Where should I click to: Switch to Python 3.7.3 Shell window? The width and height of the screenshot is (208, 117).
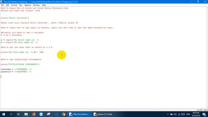coord(103,114)
